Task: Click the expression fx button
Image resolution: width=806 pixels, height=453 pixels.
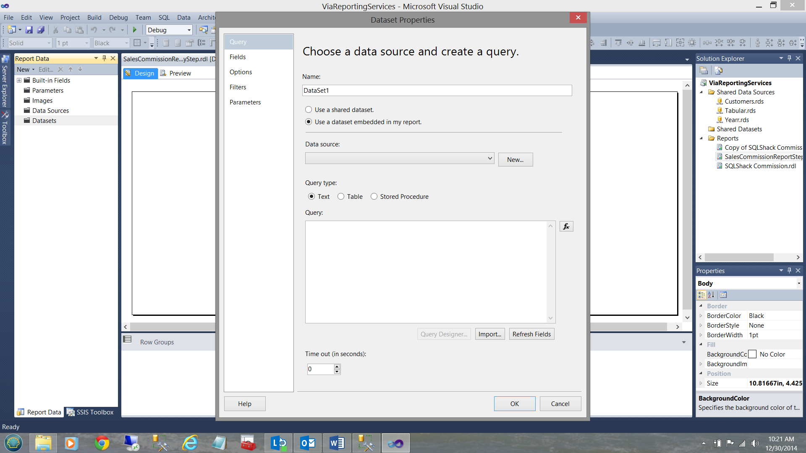Action: pos(566,226)
